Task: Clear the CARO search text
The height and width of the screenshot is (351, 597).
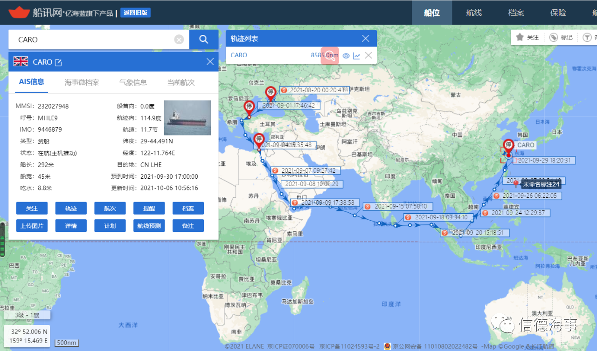Action: tap(179, 40)
